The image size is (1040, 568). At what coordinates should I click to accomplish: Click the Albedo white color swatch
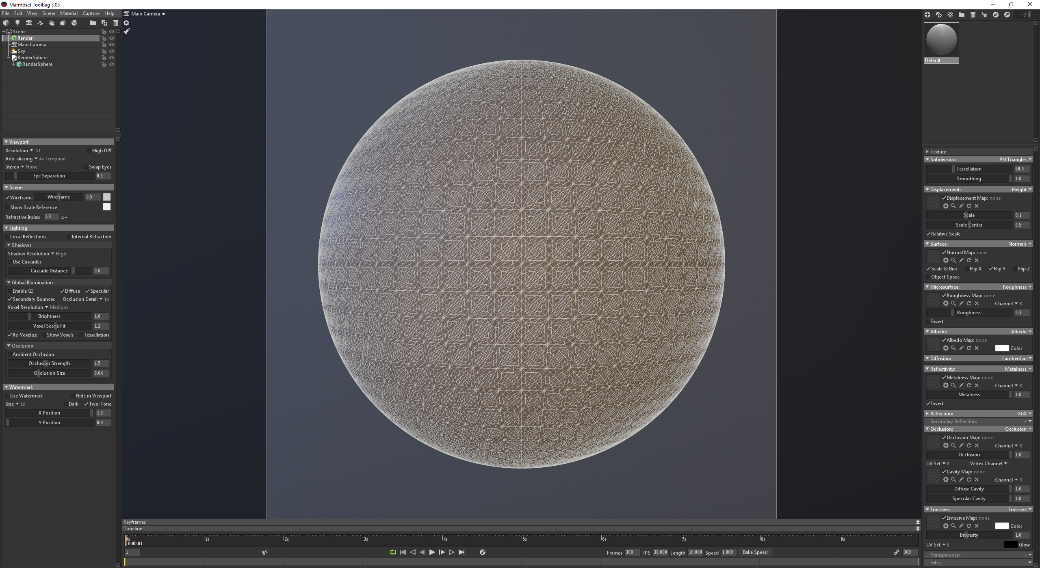[x=1002, y=348]
